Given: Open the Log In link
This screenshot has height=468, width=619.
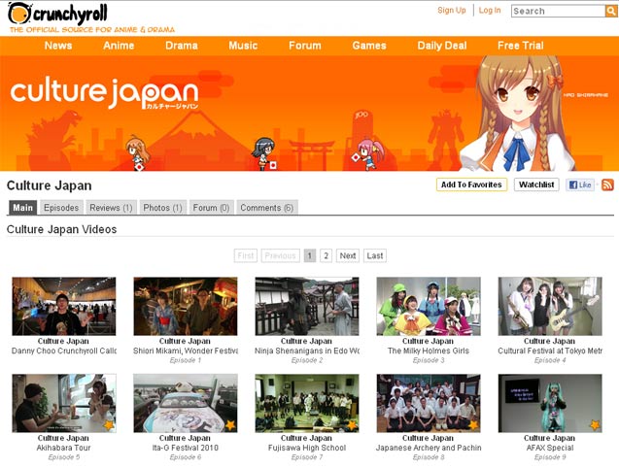Looking at the screenshot, I should coord(490,11).
